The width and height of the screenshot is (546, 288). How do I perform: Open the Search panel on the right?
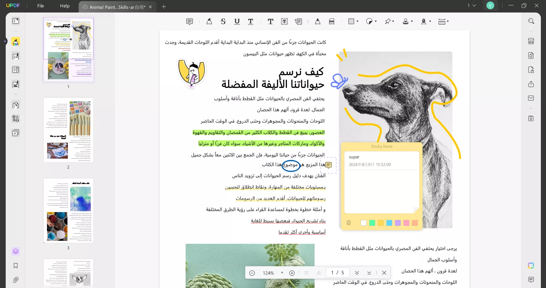point(531,21)
